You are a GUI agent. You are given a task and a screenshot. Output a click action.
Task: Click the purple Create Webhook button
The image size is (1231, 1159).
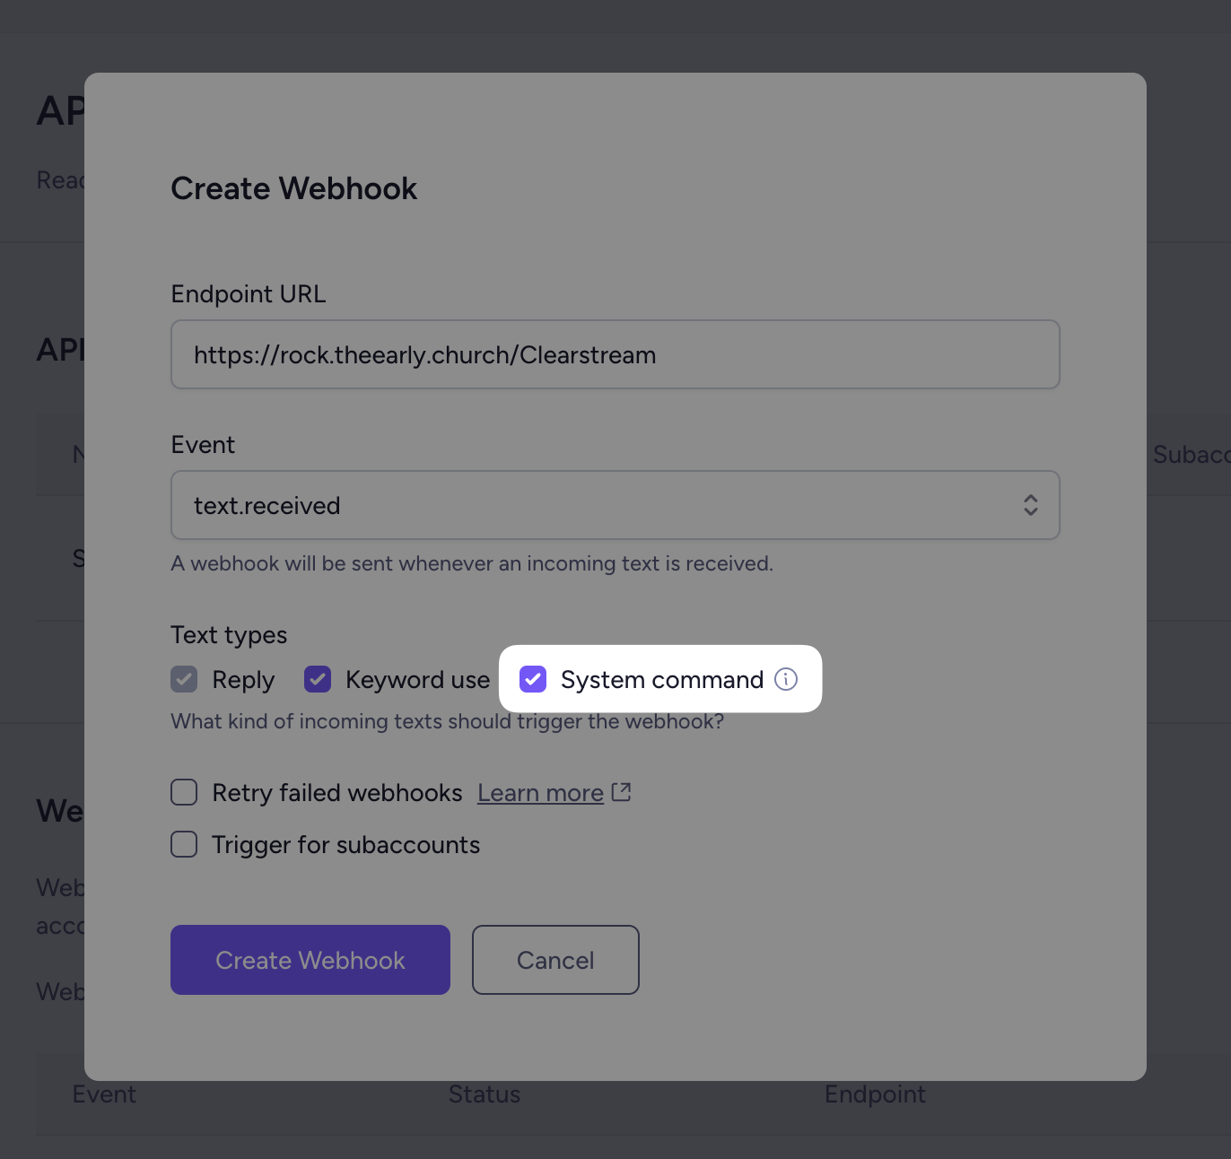tap(310, 960)
